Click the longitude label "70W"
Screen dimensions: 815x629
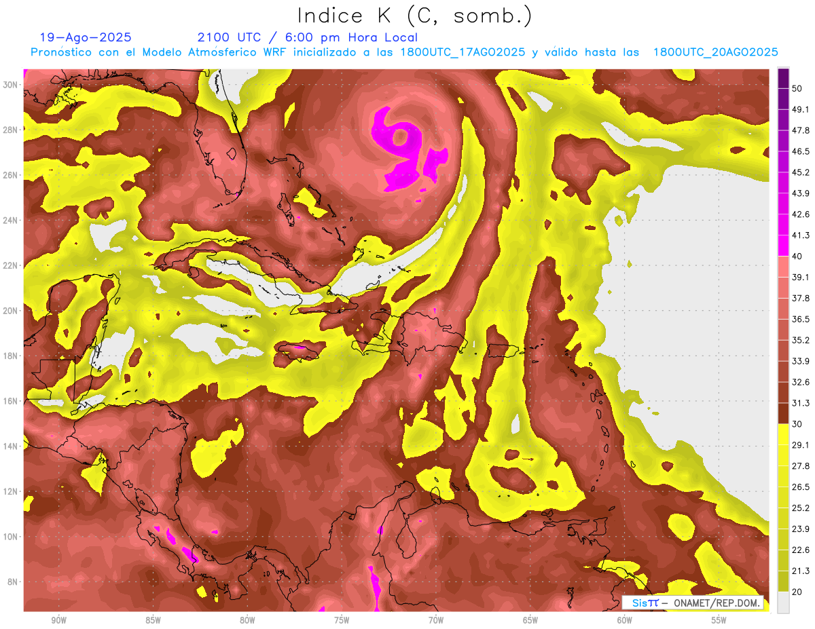coord(436,620)
